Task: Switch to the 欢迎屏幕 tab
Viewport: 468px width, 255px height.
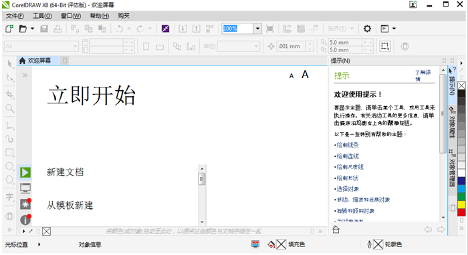Action: [x=38, y=61]
